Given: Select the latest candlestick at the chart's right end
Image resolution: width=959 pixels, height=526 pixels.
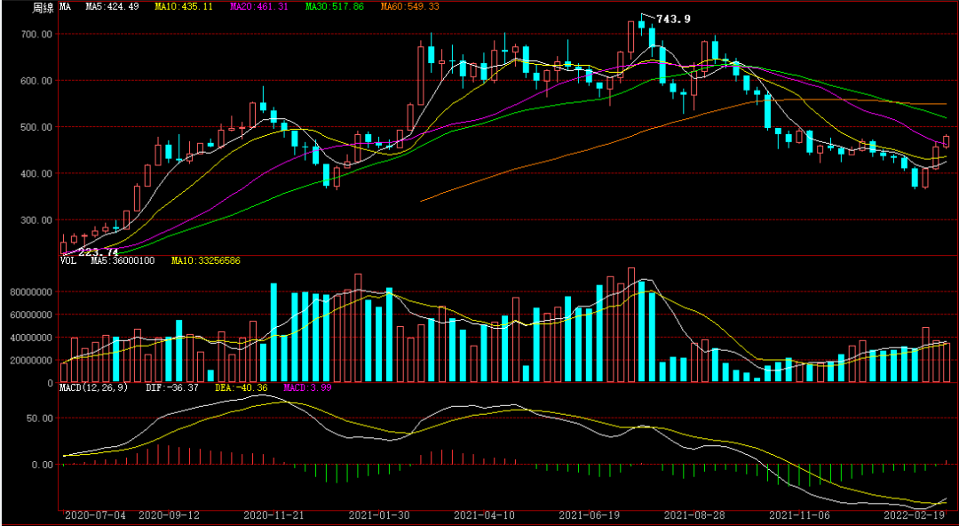Looking at the screenshot, I should tap(947, 141).
